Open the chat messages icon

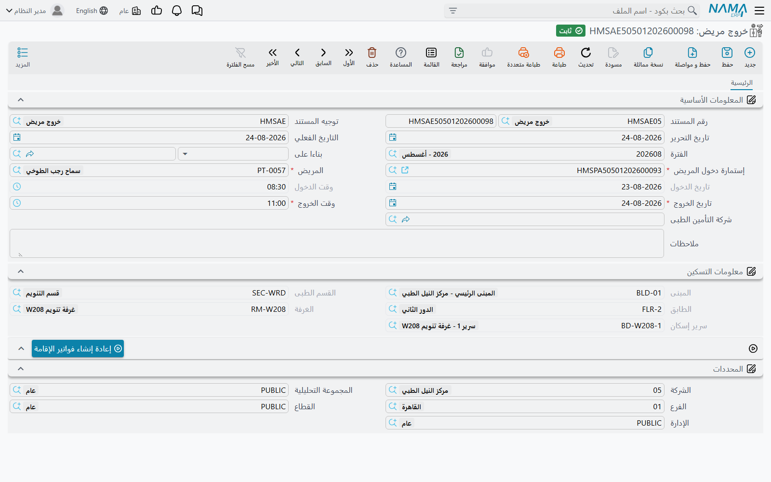coord(197,11)
